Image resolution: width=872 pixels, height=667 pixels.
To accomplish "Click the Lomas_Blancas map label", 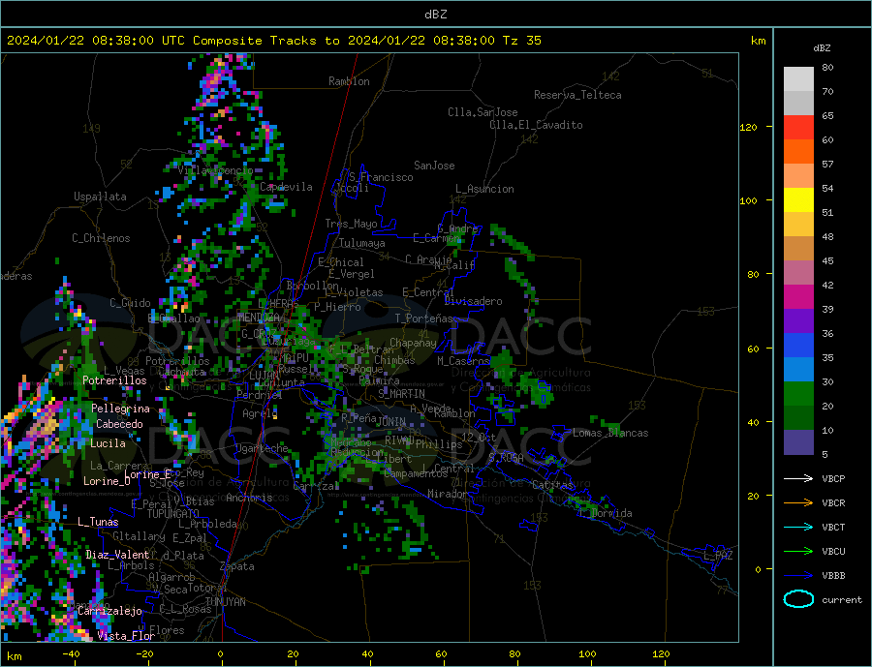I will tap(610, 433).
